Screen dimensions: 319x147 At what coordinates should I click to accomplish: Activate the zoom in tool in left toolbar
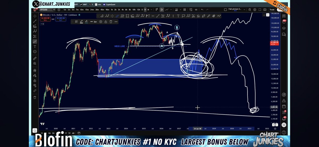(x=35, y=64)
